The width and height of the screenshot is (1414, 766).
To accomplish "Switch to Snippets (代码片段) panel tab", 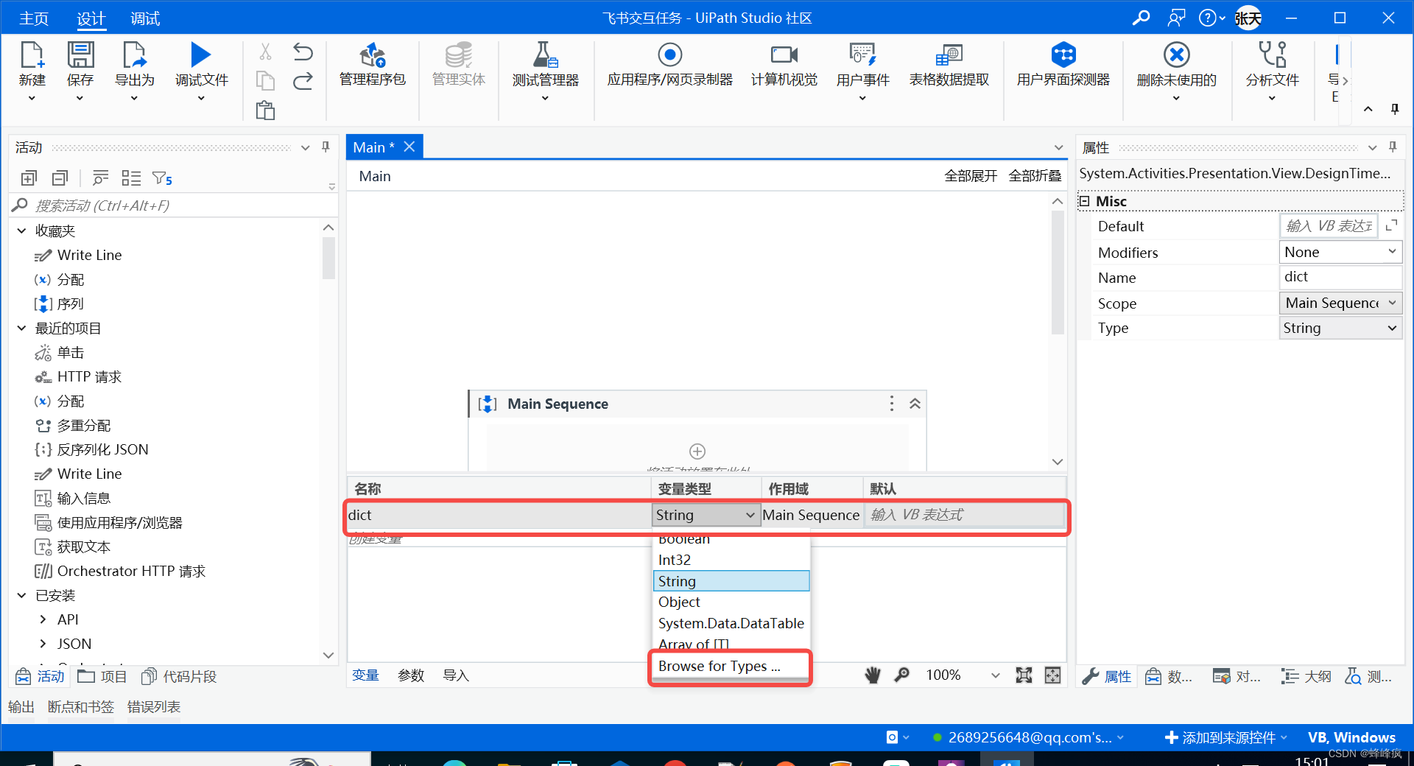I will pos(179,676).
